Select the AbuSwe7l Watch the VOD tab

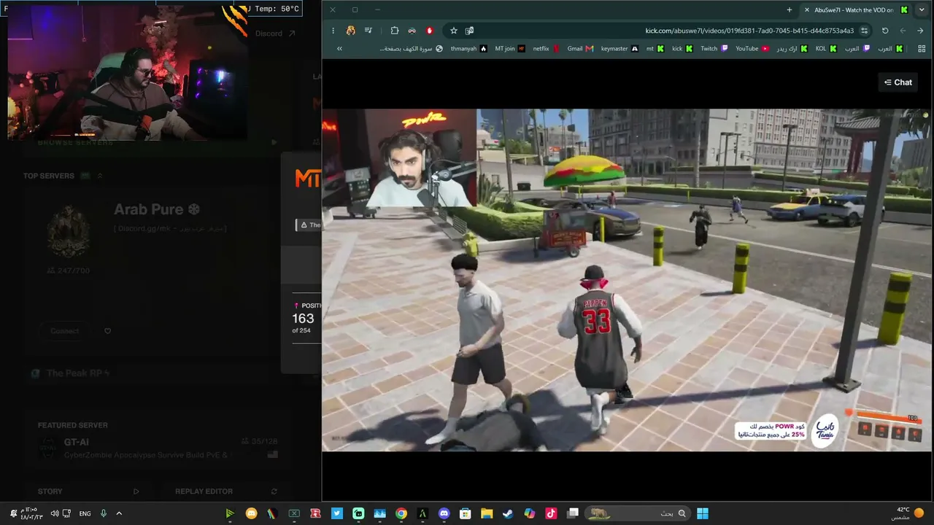[855, 9]
